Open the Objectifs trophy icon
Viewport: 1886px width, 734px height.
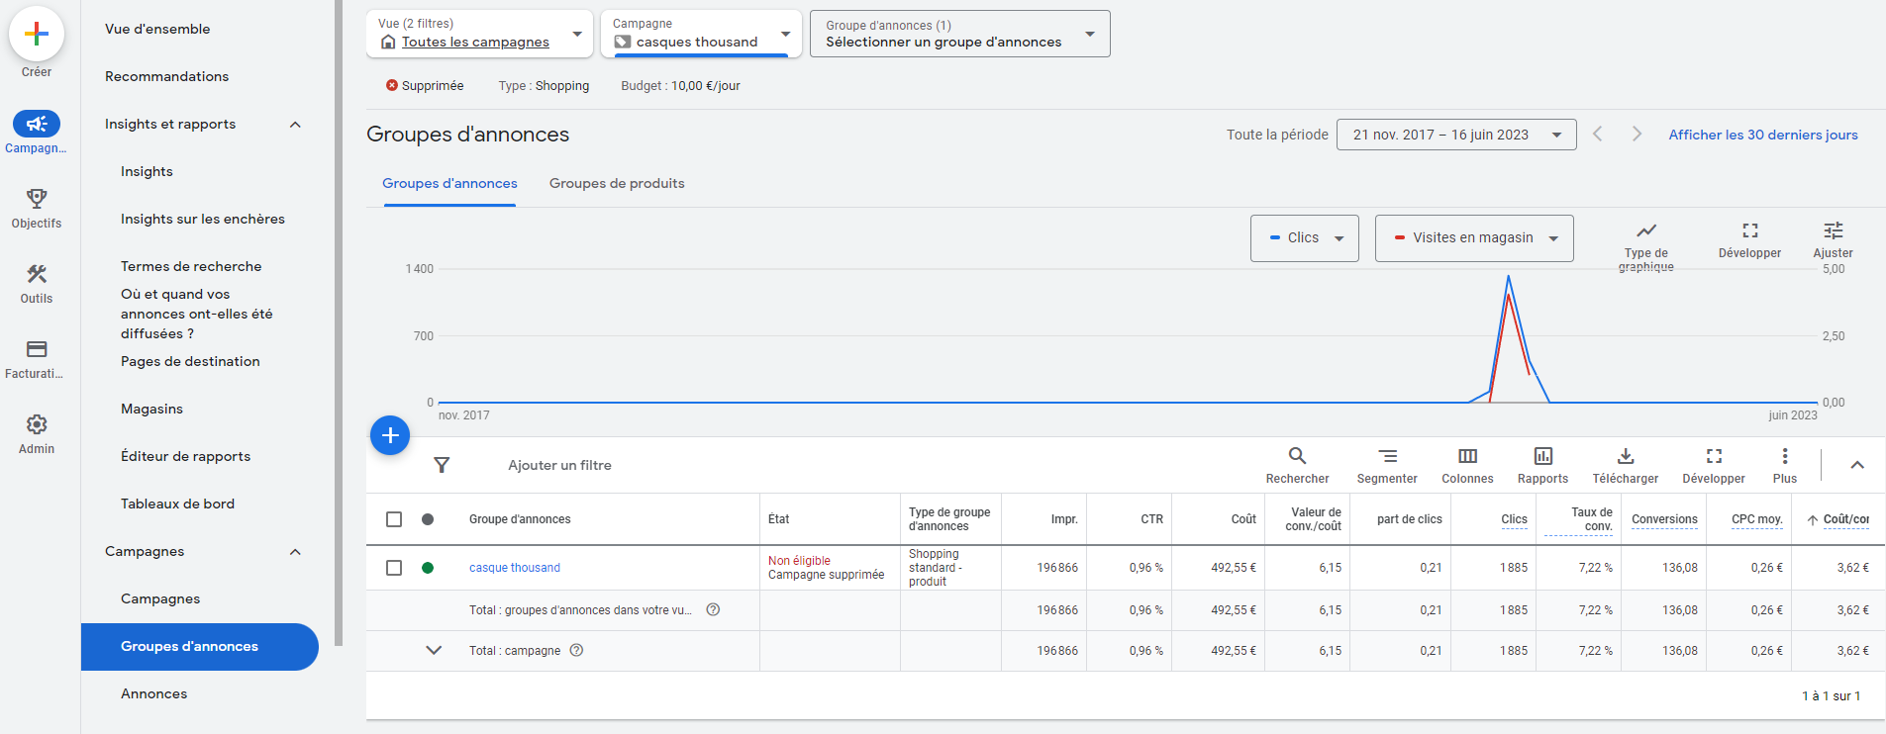coord(37,199)
